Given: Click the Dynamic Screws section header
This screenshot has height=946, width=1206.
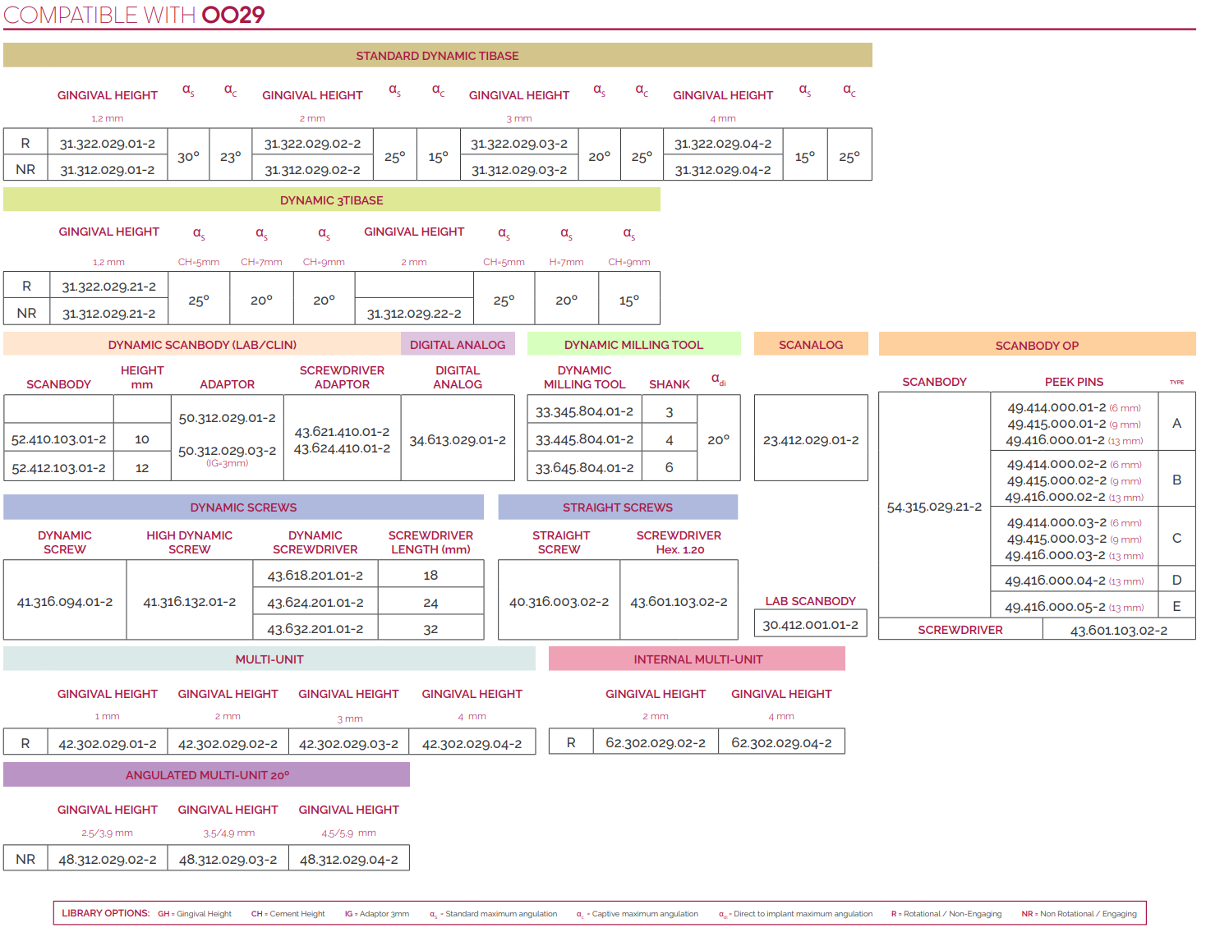Looking at the screenshot, I should pyautogui.click(x=243, y=507).
